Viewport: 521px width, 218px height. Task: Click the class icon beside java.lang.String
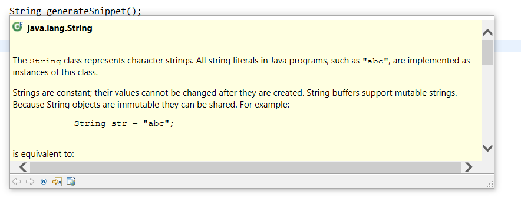pyautogui.click(x=18, y=27)
